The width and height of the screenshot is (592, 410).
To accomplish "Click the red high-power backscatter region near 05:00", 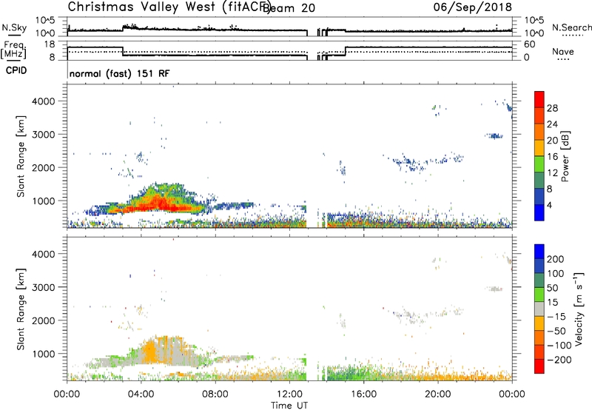I will pyautogui.click(x=162, y=205).
